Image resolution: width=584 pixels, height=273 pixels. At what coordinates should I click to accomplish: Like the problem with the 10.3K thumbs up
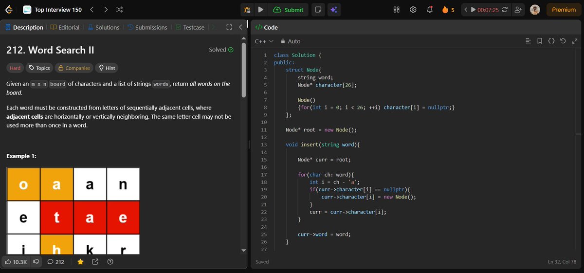[x=16, y=262]
